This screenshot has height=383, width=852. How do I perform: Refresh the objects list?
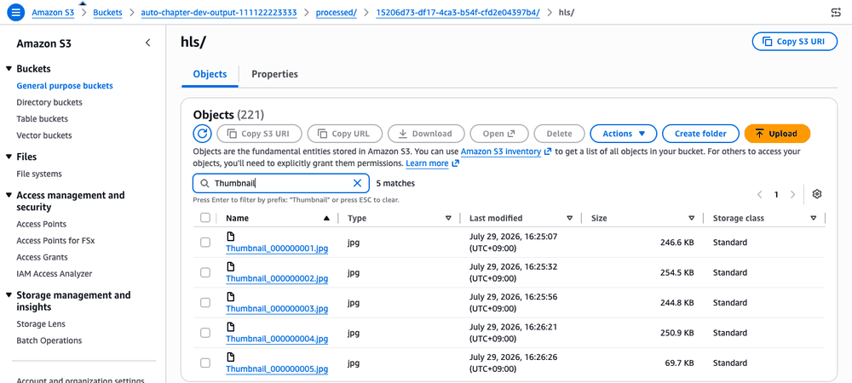202,134
